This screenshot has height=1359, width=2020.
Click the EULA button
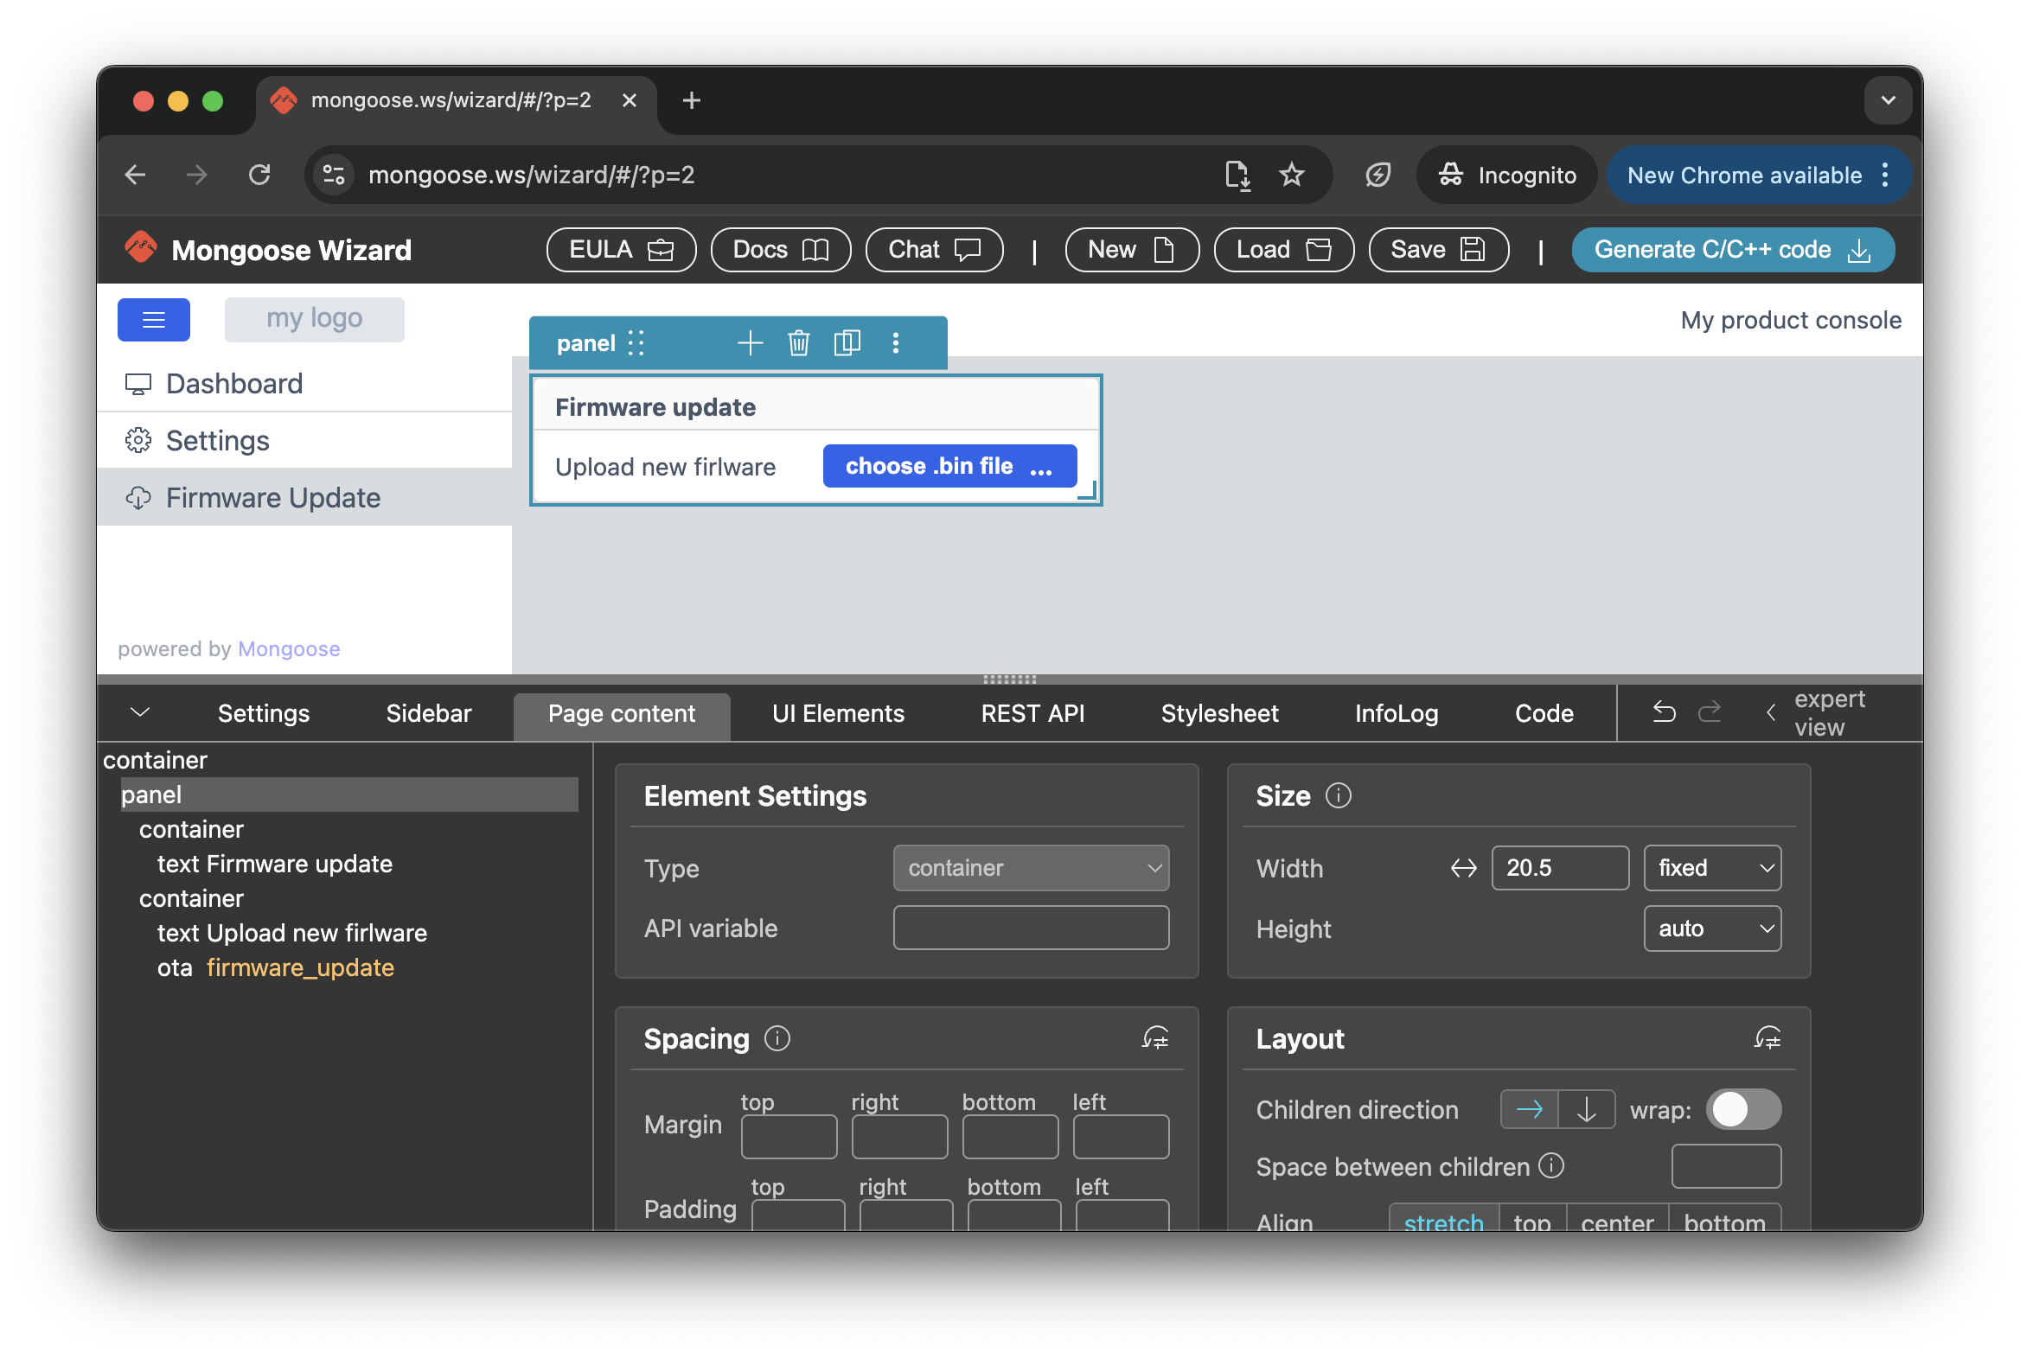621,250
